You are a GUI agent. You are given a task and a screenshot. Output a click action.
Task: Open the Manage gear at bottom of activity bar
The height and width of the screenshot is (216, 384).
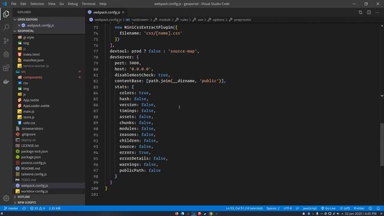point(6,198)
